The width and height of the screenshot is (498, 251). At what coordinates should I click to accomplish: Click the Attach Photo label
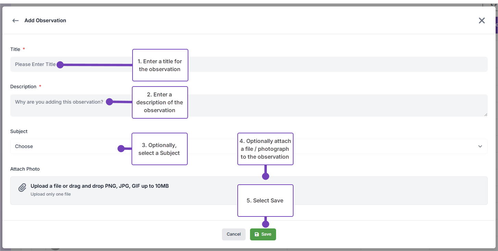tap(25, 169)
